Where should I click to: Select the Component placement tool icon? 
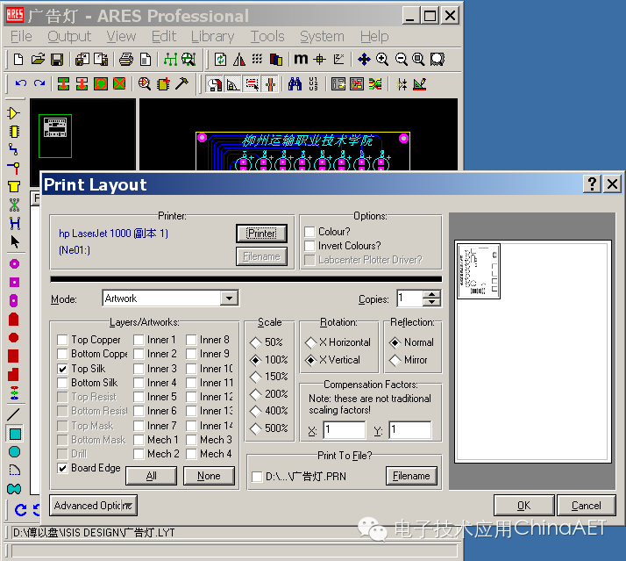[13, 113]
